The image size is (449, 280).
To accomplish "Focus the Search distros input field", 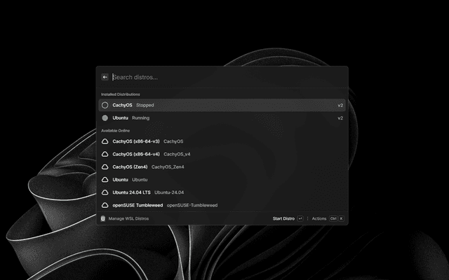I will pos(224,77).
